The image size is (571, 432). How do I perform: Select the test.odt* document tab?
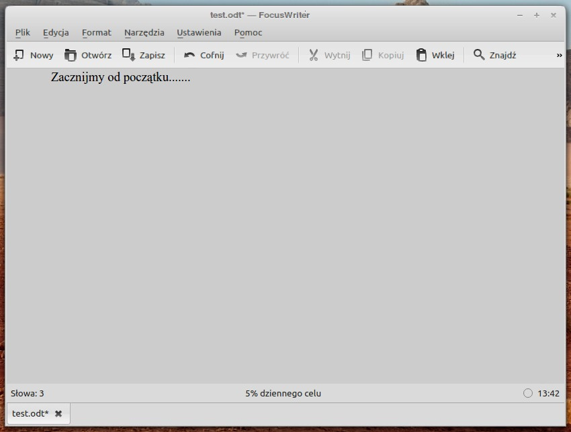(38, 413)
